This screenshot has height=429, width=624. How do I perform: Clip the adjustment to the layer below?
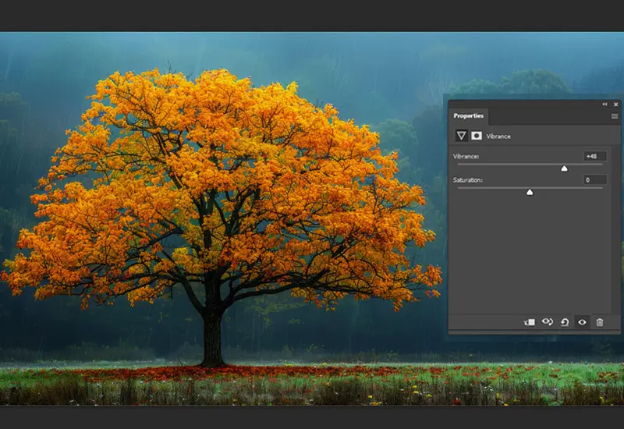point(530,322)
